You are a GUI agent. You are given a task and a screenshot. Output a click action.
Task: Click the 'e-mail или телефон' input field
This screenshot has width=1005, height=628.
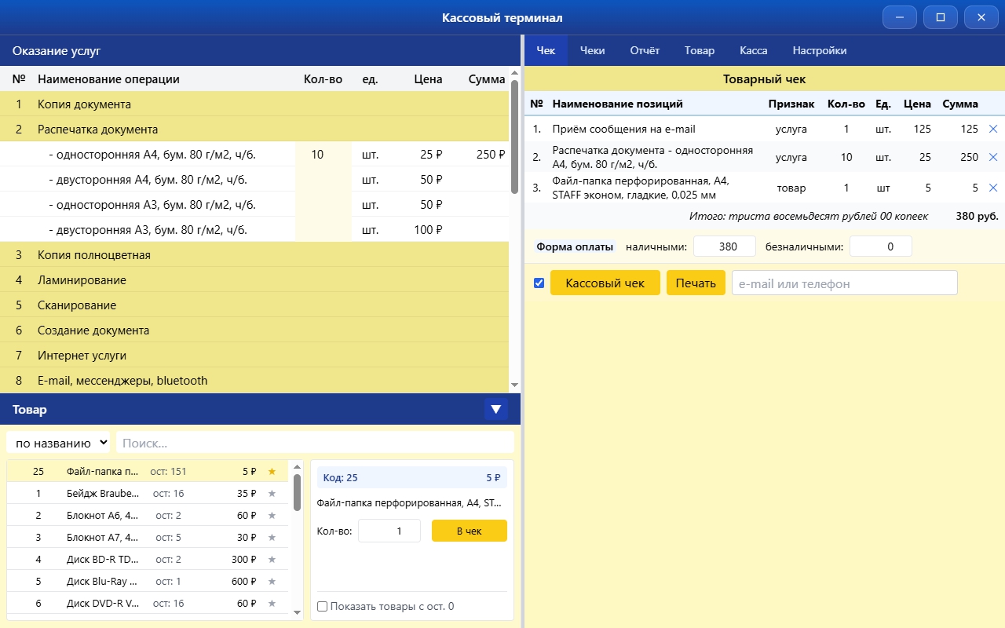pyautogui.click(x=845, y=283)
